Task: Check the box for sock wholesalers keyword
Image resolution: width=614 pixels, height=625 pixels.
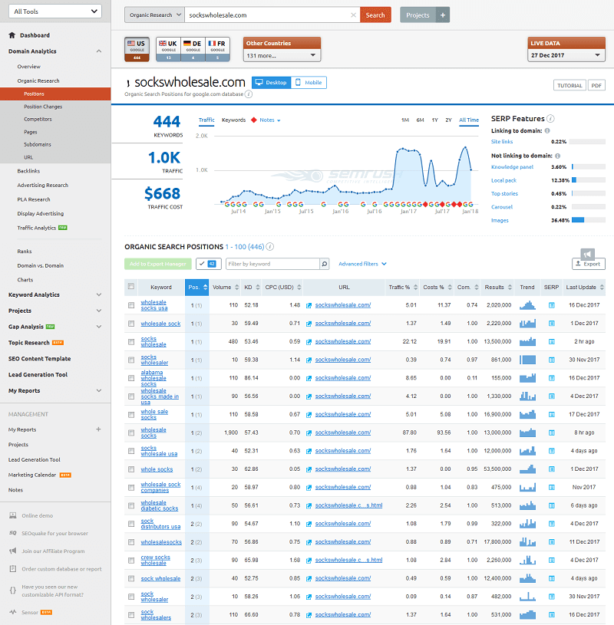Action: tap(131, 615)
